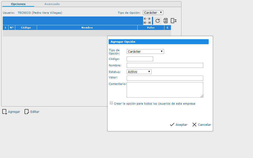Click the refresh list icon

[158, 21]
